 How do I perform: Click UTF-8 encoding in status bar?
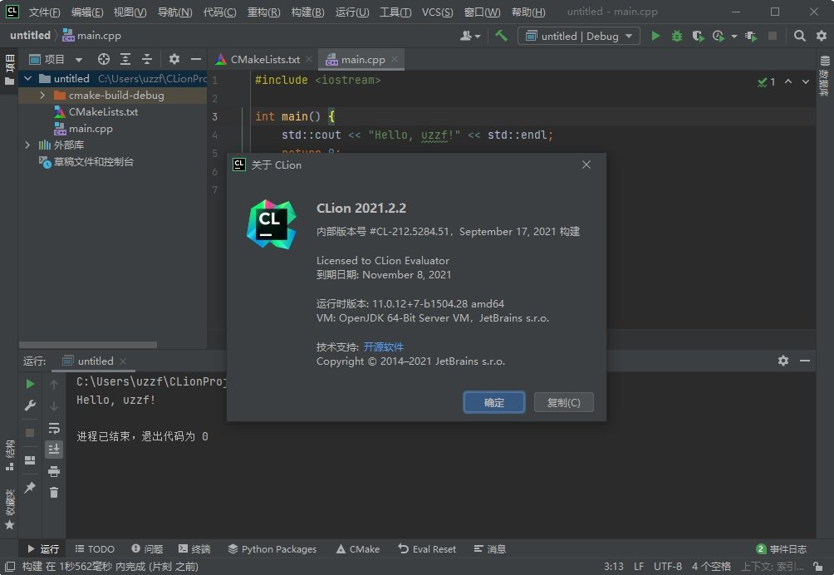668,567
